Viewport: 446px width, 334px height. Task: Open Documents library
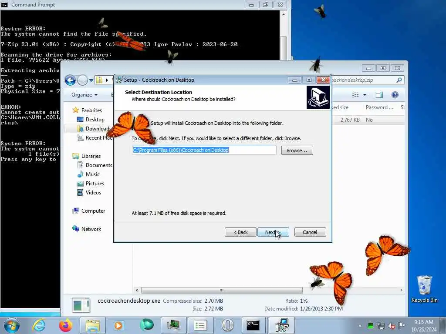99,165
